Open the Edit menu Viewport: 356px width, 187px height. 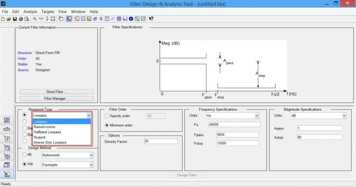[x=16, y=11]
